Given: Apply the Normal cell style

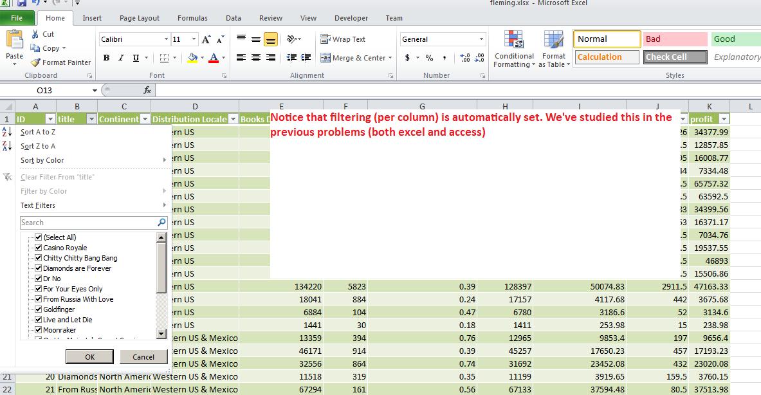Looking at the screenshot, I should [607, 39].
